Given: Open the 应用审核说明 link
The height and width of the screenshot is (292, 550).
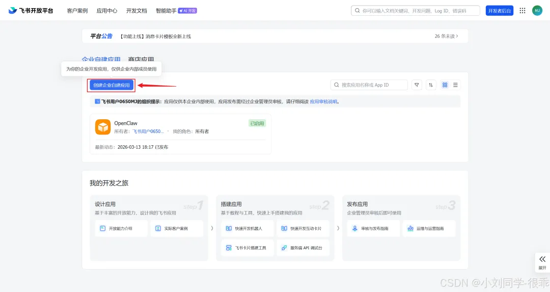Looking at the screenshot, I should (x=323, y=102).
